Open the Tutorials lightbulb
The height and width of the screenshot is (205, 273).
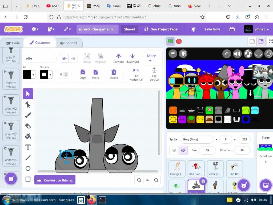click(193, 29)
